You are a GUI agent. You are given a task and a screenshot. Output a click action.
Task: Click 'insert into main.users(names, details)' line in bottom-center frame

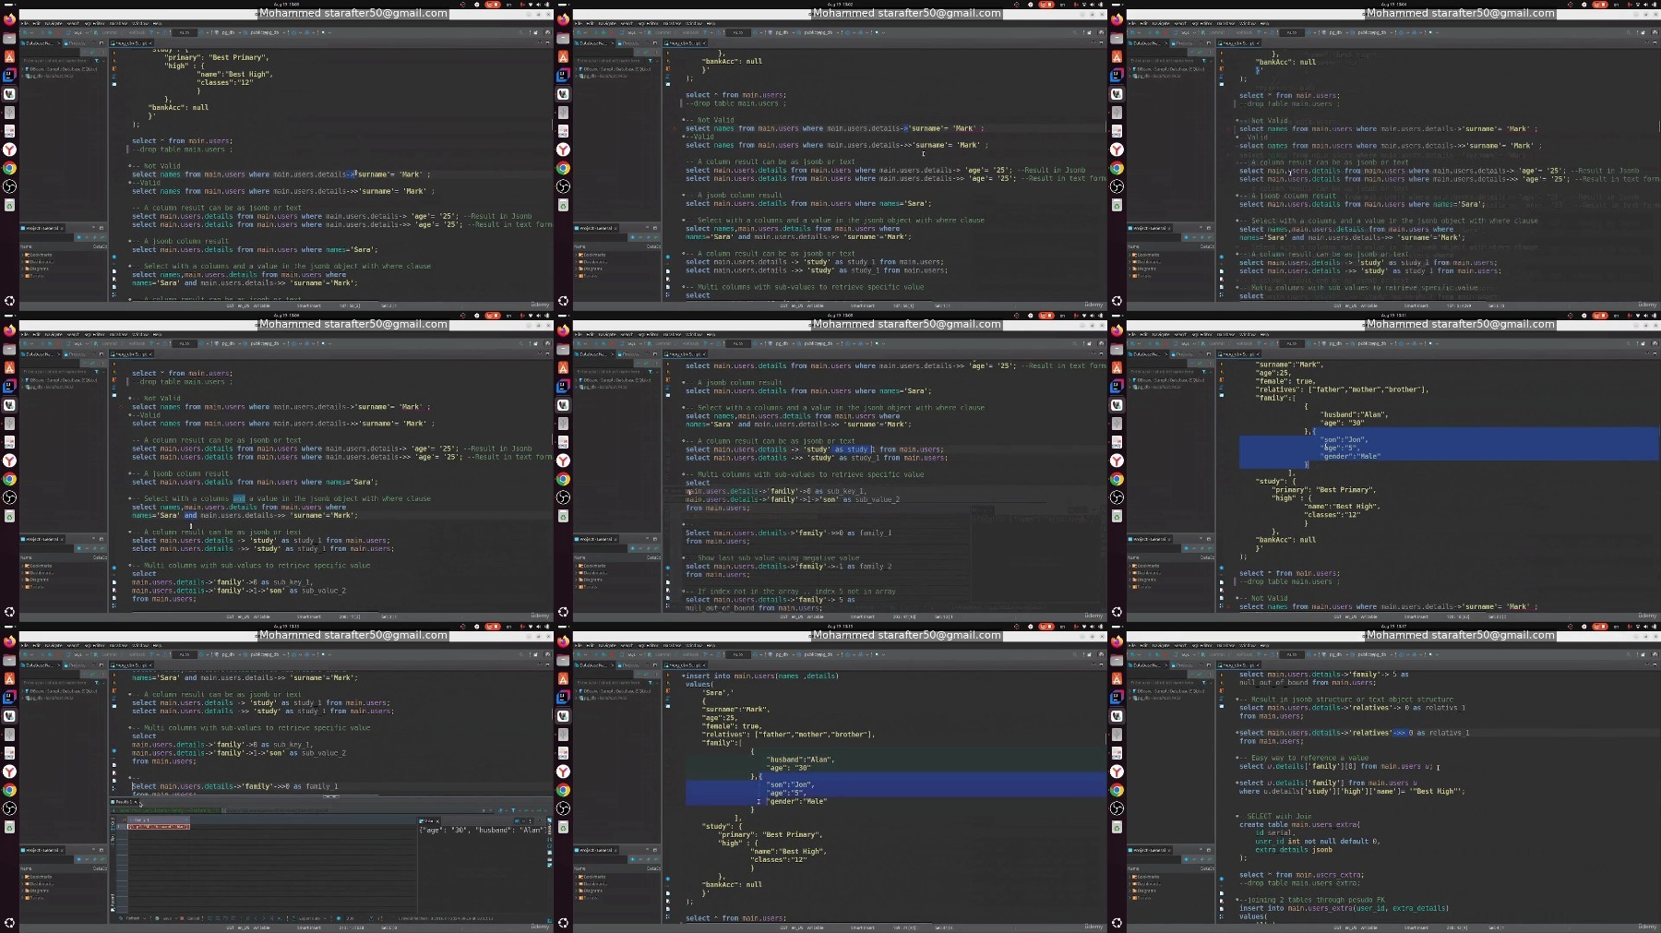click(762, 676)
